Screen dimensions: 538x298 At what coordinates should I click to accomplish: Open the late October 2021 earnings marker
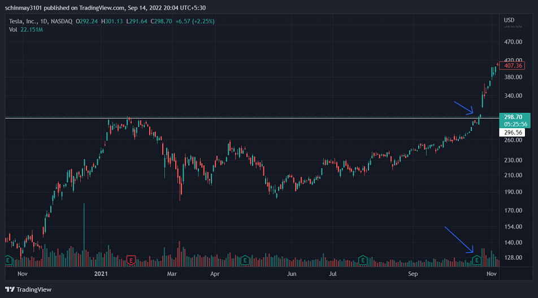click(476, 260)
